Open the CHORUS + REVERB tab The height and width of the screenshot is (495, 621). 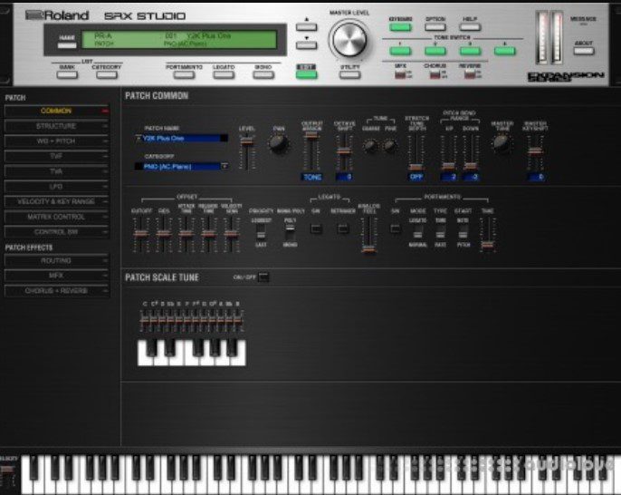tap(56, 291)
